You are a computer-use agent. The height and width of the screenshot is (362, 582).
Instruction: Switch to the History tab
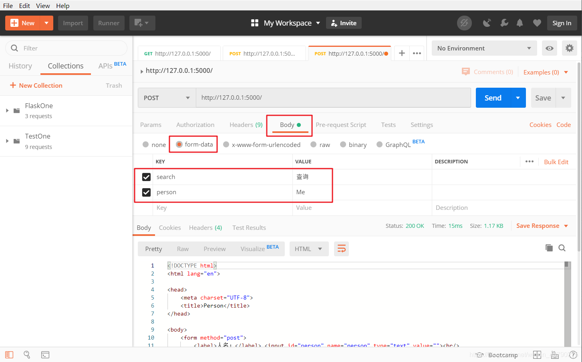coord(20,66)
